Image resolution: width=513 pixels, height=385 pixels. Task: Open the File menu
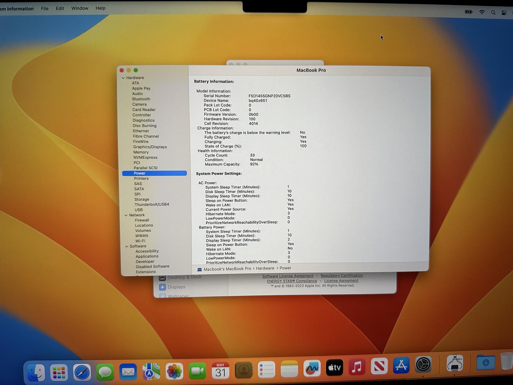pyautogui.click(x=45, y=9)
